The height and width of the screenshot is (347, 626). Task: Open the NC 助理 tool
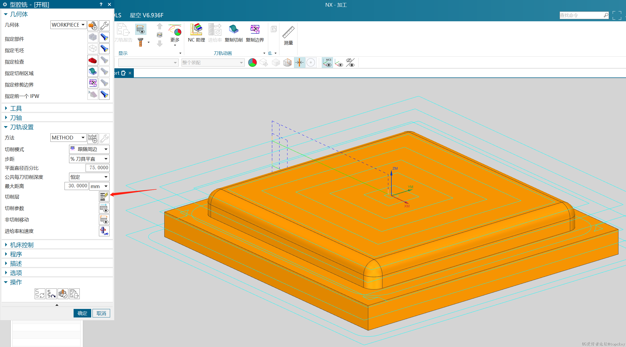(196, 33)
